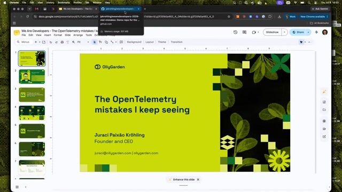Click the orange extension icon in Chrome toolbar
This screenshot has height=192, width=342.
pyautogui.click(x=238, y=17)
